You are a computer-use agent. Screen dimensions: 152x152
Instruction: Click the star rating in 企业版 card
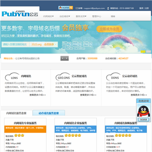pyautogui.click(x=73, y=136)
